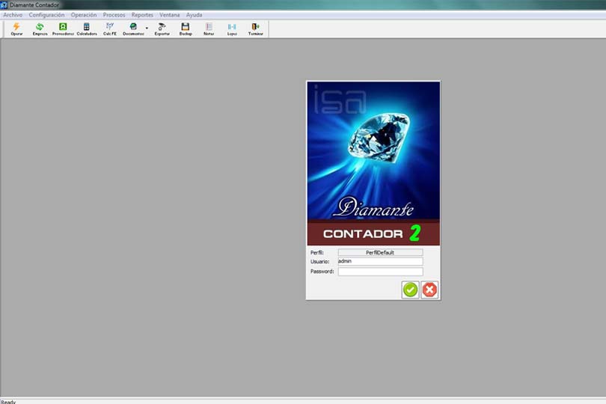
Task: Select the PerfilDefault profile field
Action: (x=380, y=252)
